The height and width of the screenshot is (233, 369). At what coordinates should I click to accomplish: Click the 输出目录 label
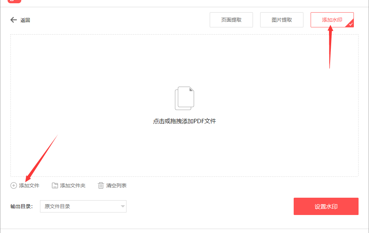(x=21, y=206)
